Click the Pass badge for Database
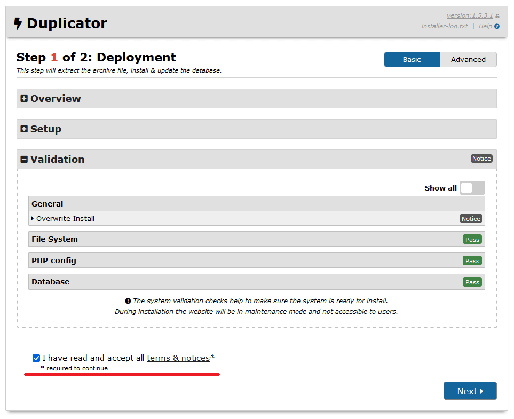 coord(472,282)
